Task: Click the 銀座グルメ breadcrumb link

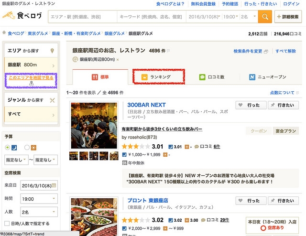Action: (x=114, y=33)
